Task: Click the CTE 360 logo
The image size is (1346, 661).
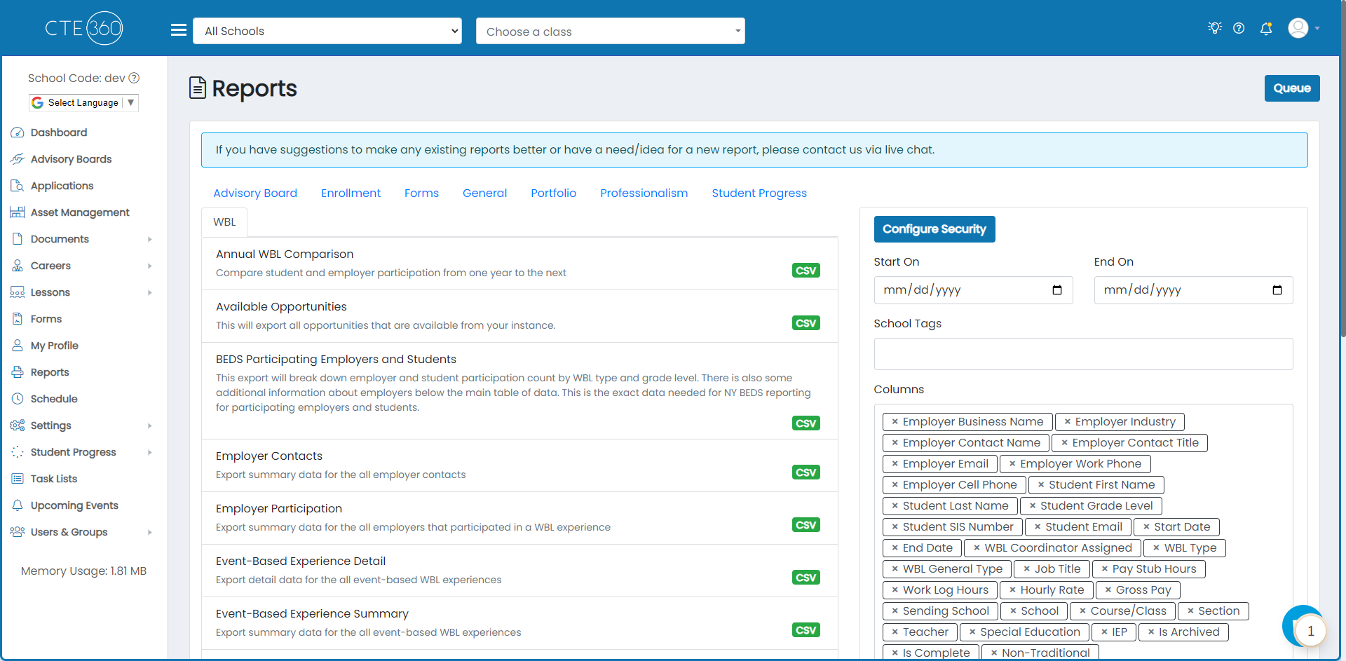Action: [x=84, y=28]
